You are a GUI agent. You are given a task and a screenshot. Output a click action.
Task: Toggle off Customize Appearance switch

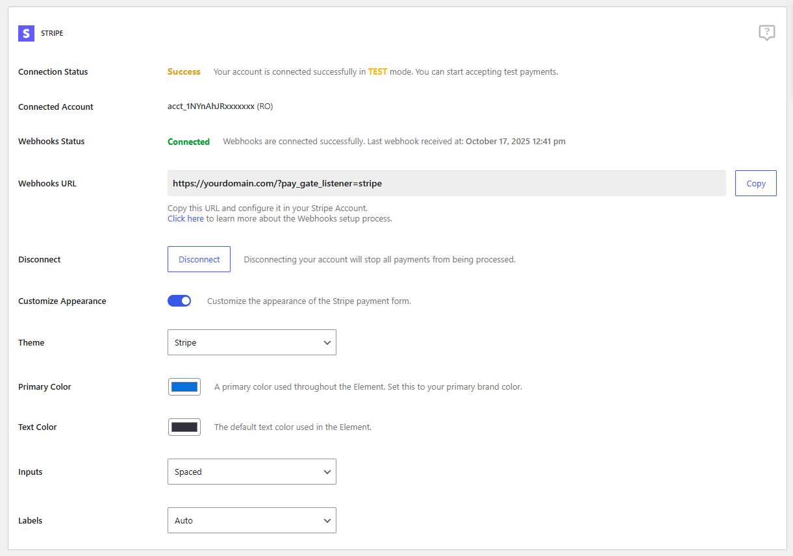tap(179, 301)
